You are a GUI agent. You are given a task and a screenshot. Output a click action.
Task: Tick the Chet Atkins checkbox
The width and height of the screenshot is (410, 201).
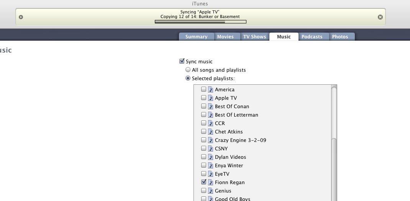click(x=203, y=132)
